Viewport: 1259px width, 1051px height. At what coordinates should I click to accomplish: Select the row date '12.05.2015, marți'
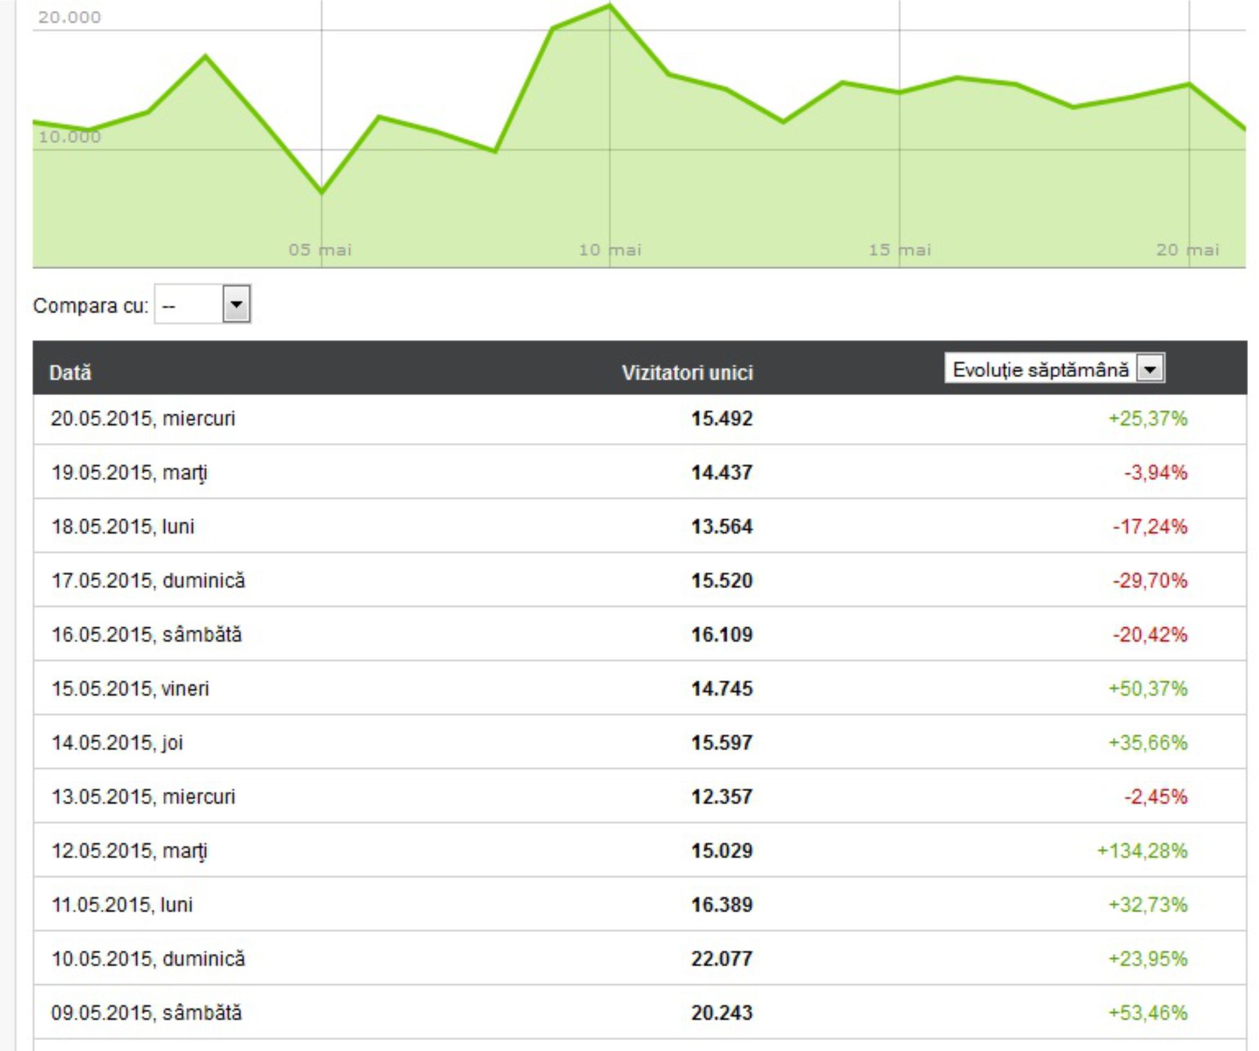(129, 851)
